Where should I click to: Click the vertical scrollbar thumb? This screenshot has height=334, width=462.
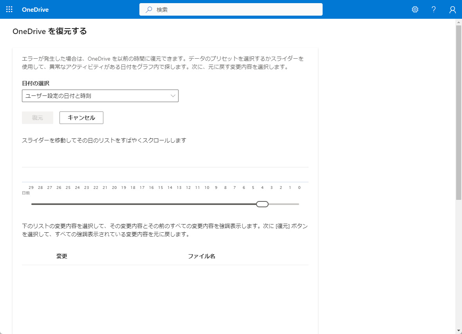458,113
